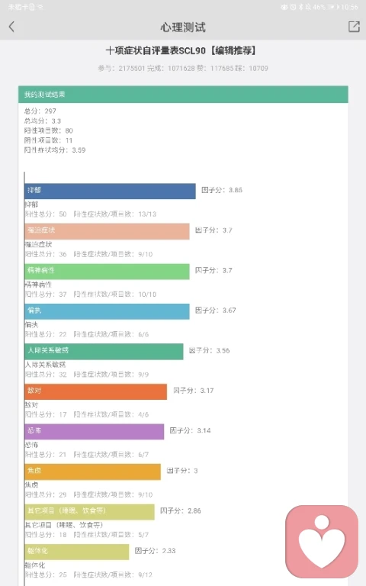This screenshot has height=586, width=366.
Task: Tap the 因子分 3.85 label
Action: 222,190
